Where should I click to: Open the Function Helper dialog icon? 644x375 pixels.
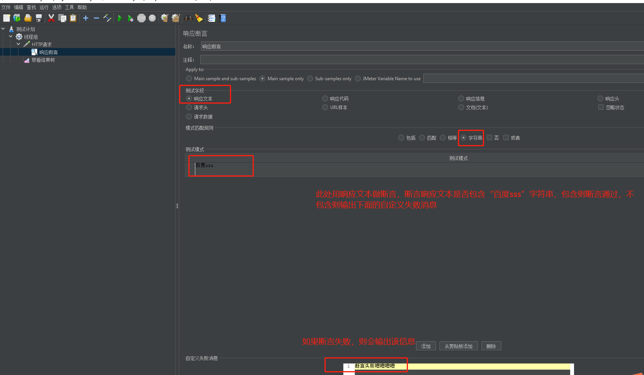point(211,18)
